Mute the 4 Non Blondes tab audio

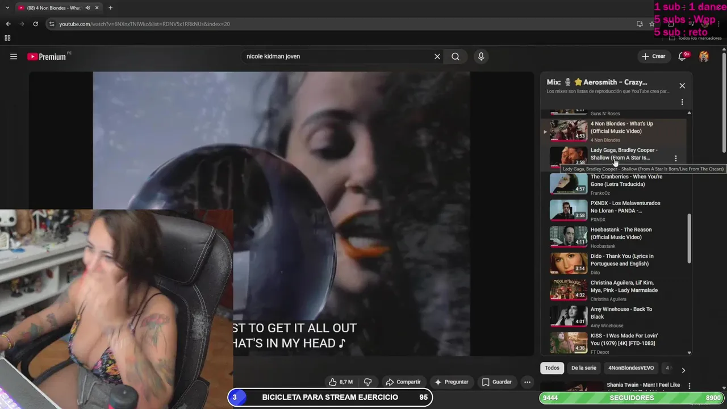(87, 8)
